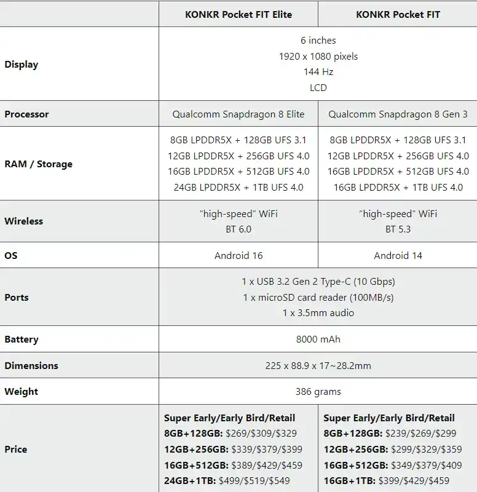Click the BT 6.0 text

[x=238, y=229]
